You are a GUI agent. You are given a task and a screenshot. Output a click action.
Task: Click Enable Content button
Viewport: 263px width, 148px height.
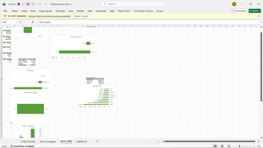[x=81, y=16]
